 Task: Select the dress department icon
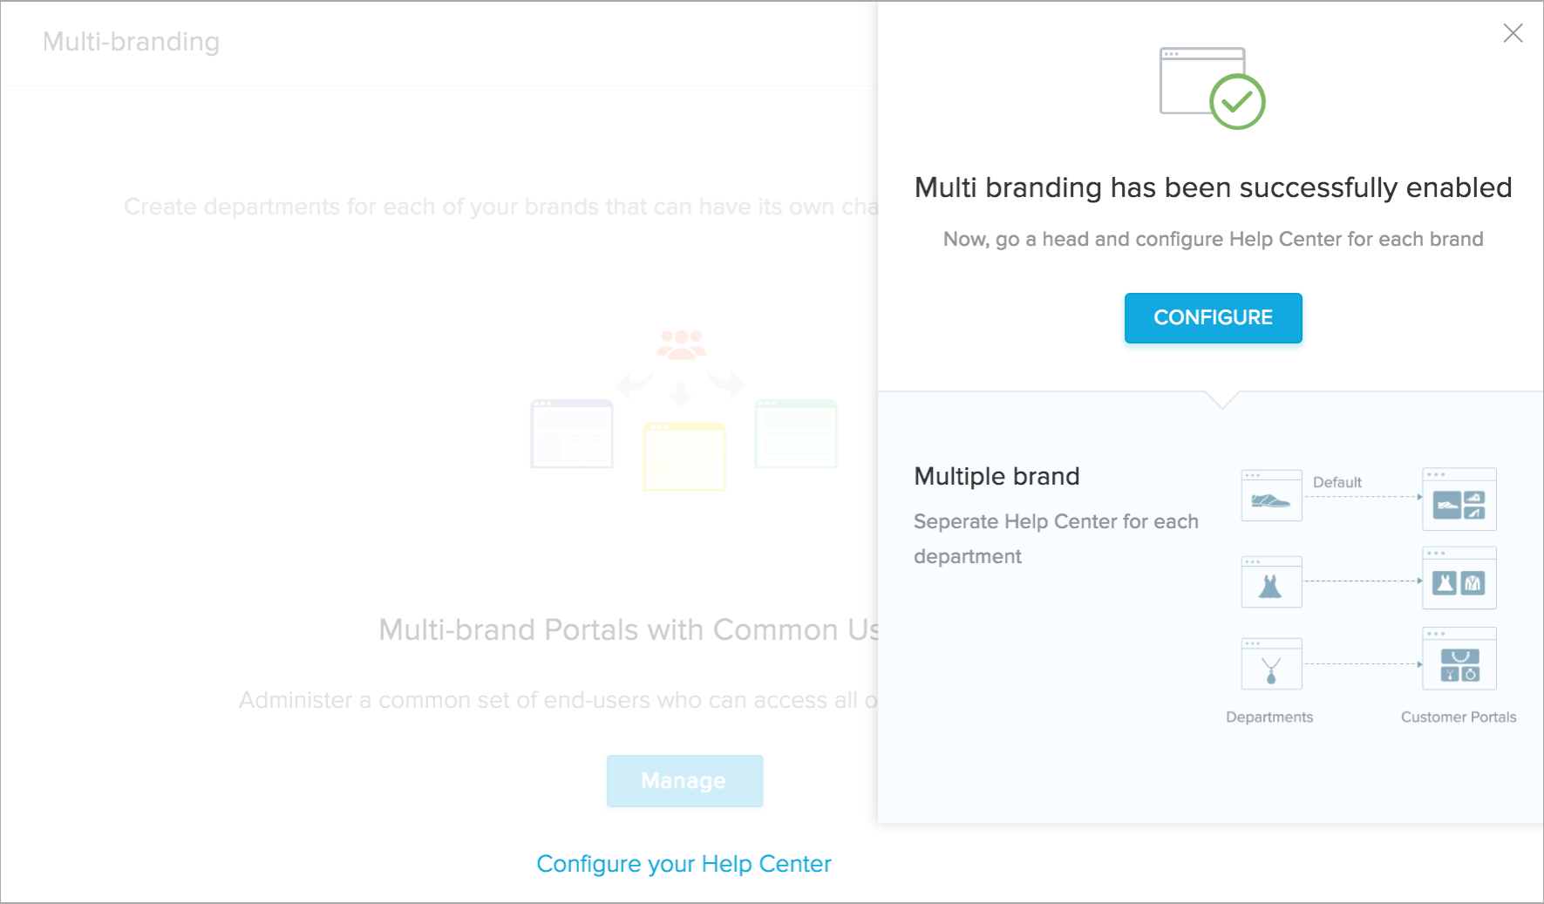[x=1271, y=582]
